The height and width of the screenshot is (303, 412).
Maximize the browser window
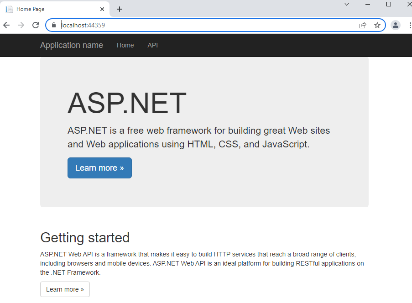389,4
